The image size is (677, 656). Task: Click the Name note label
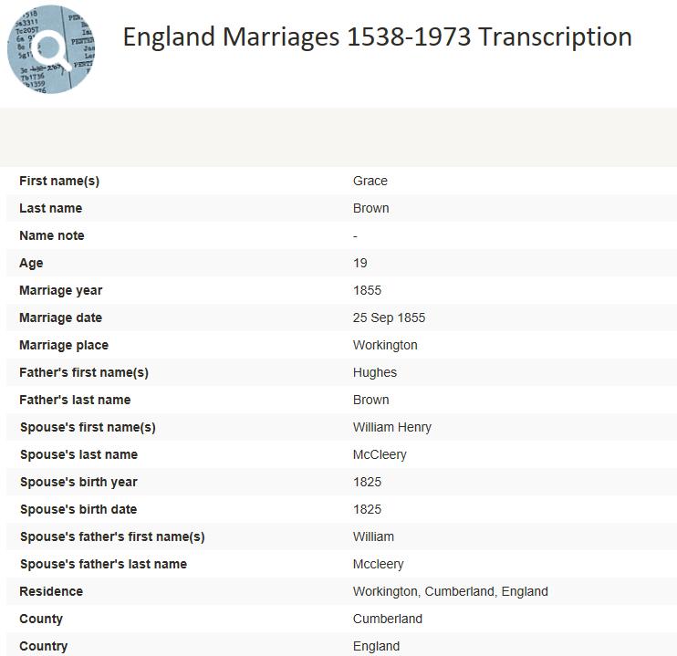pyautogui.click(x=52, y=235)
